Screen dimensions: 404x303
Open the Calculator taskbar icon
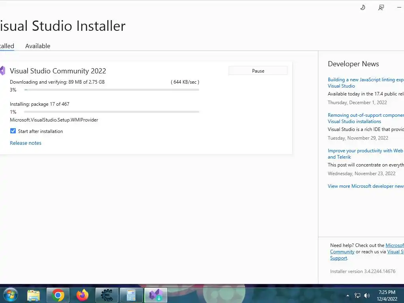click(x=131, y=295)
